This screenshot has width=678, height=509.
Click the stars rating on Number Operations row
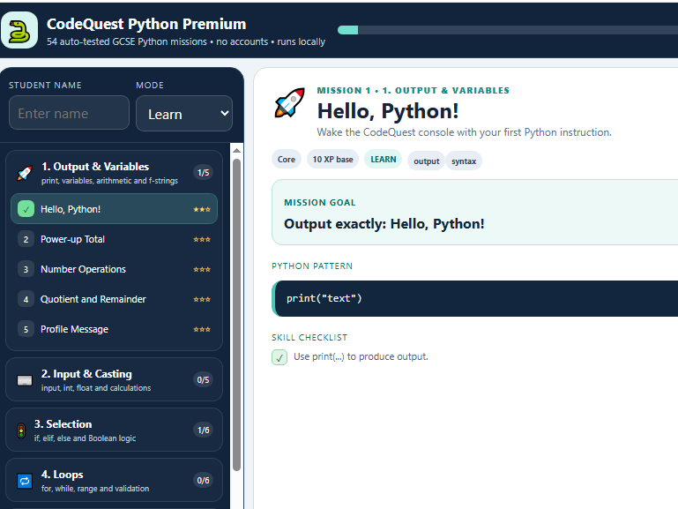(202, 269)
